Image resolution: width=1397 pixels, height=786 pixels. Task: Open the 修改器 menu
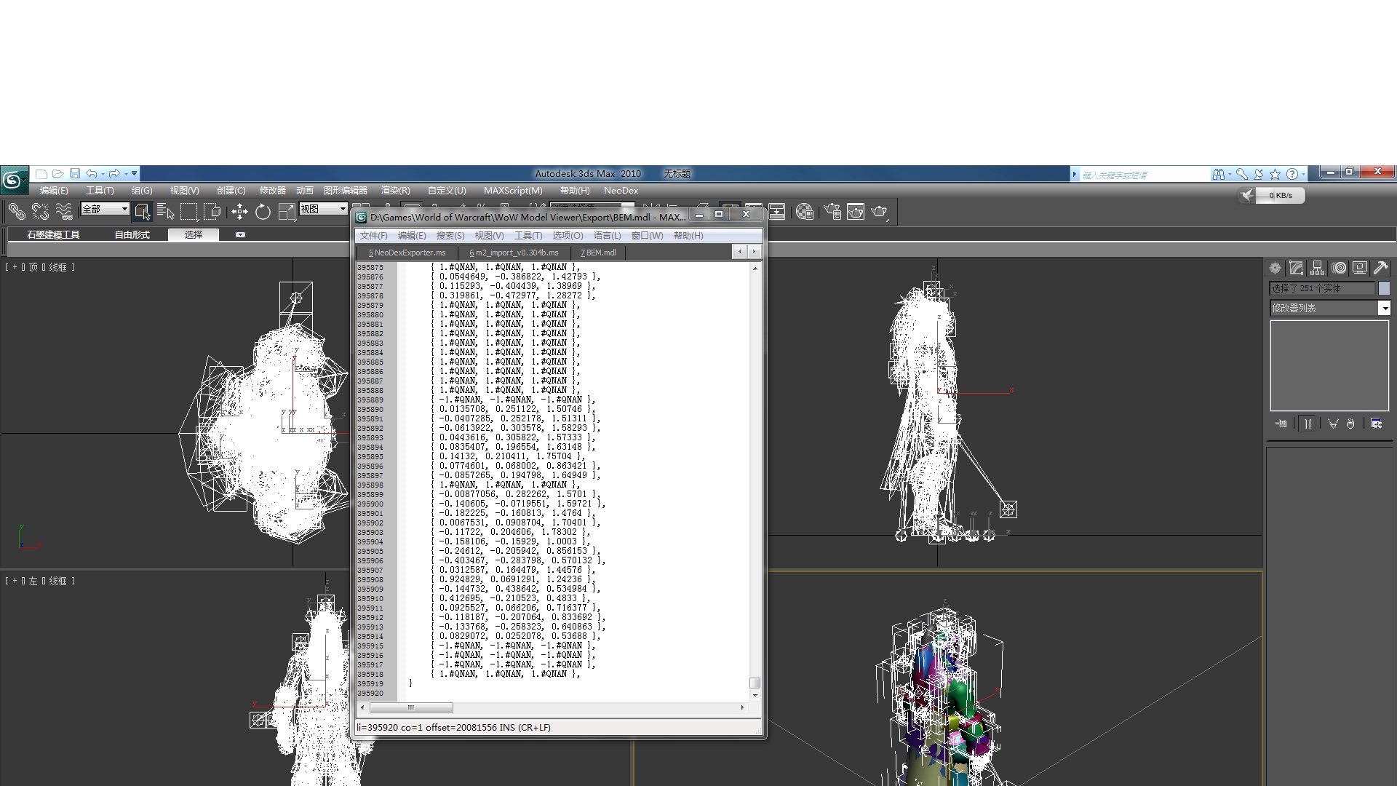point(273,191)
